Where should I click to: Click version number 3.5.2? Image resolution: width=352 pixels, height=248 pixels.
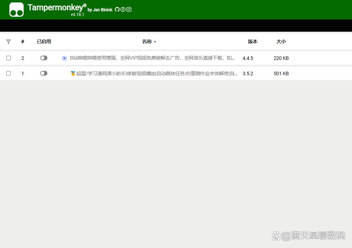click(248, 73)
